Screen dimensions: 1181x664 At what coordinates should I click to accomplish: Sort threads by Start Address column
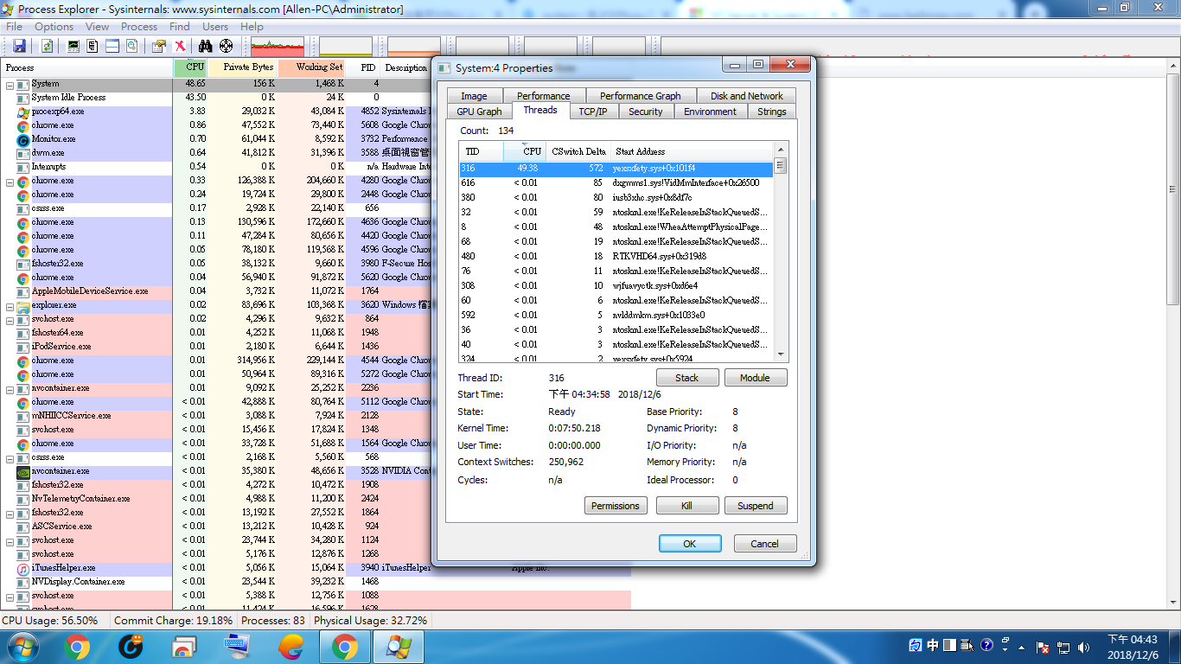[692, 151]
